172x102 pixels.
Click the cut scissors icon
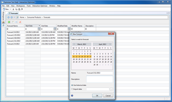pyautogui.click(x=13, y=9)
